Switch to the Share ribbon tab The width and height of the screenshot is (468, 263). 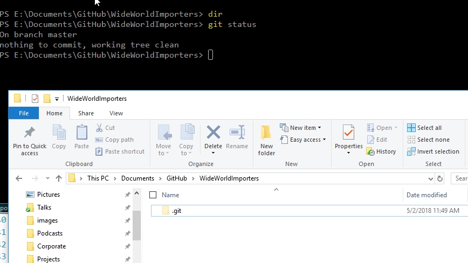click(x=86, y=113)
